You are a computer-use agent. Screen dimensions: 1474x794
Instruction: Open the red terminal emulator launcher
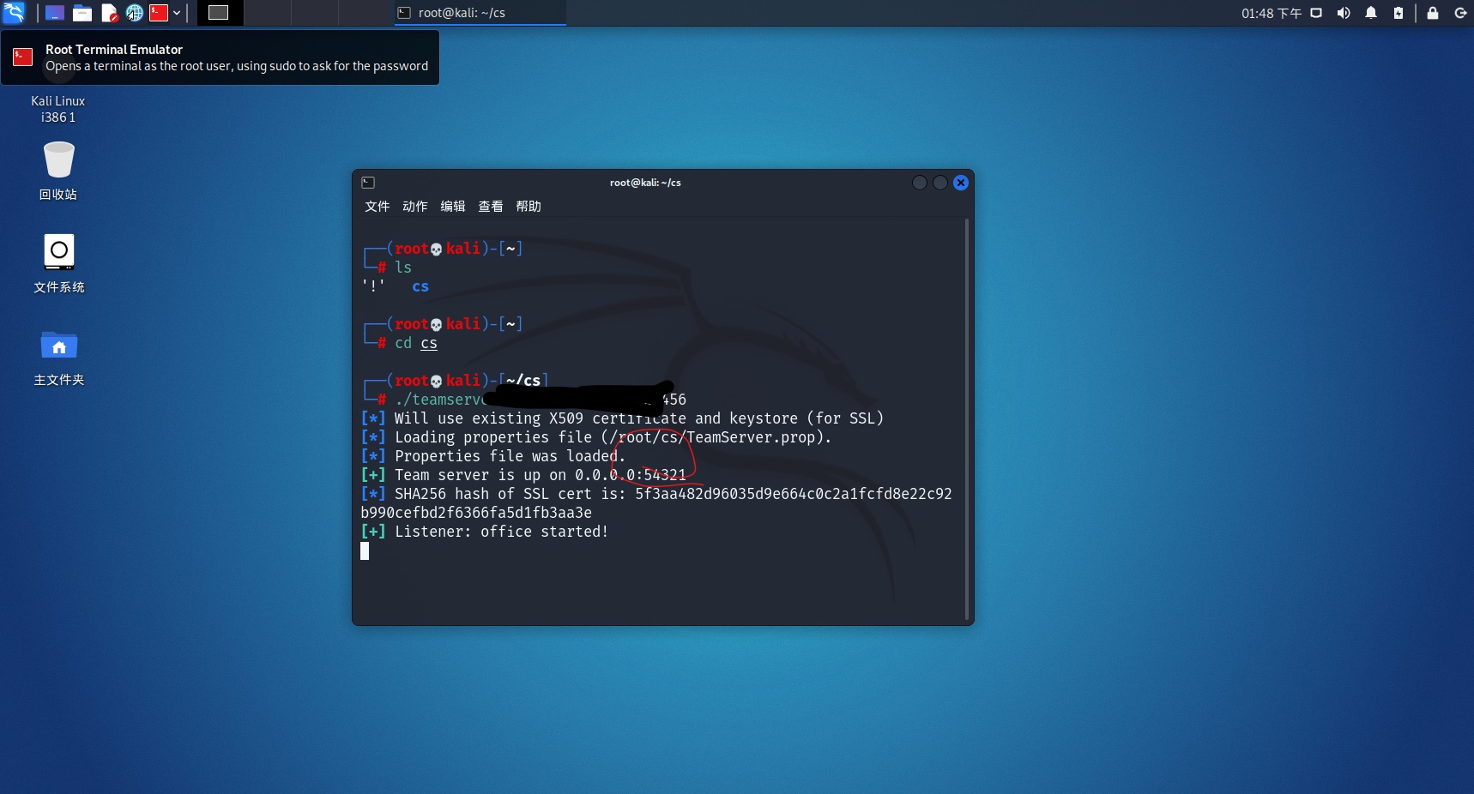158,13
